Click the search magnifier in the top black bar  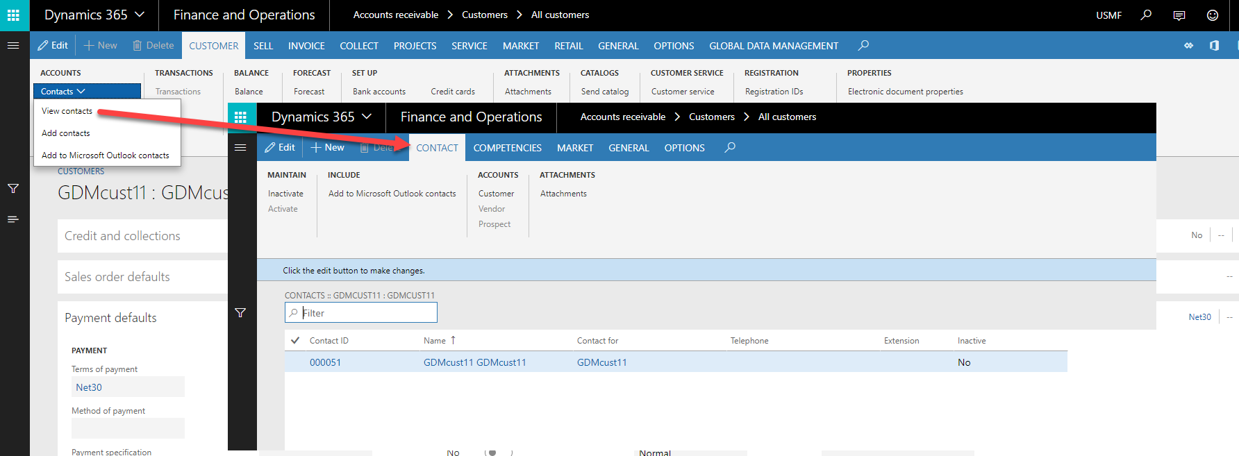point(1146,15)
